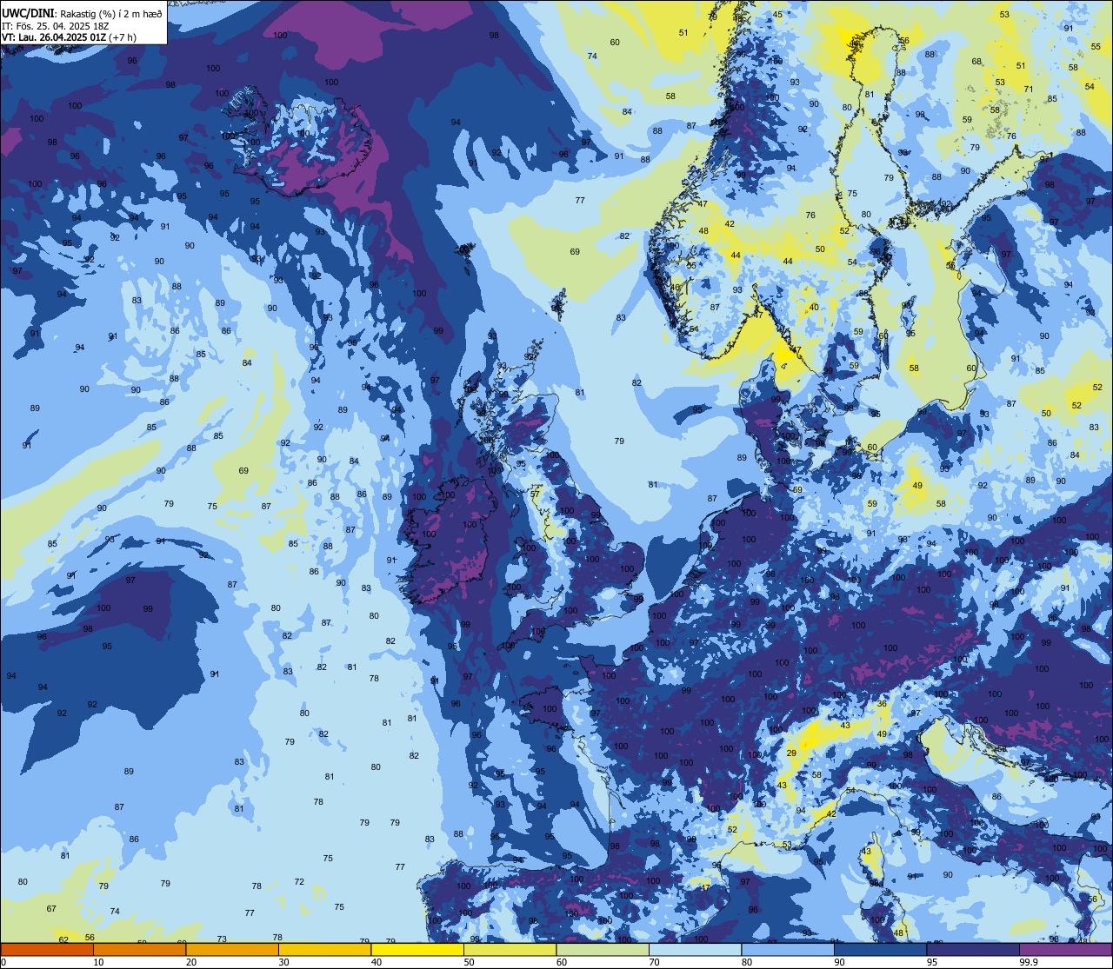Click the bright yellow 40–50 legend swatch
Image resolution: width=1113 pixels, height=969 pixels.
tap(417, 949)
